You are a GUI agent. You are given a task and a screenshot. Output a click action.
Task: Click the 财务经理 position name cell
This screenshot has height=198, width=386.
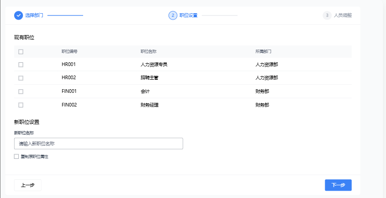click(149, 105)
